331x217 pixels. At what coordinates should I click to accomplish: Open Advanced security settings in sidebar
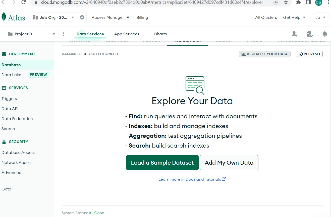[11, 173]
